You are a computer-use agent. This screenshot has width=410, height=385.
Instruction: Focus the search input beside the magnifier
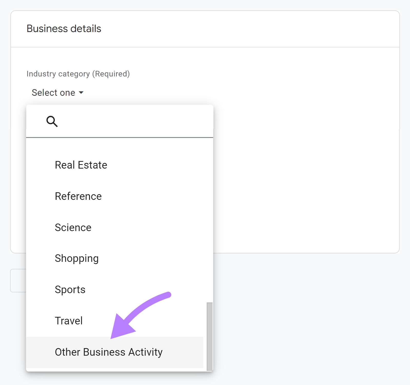(x=115, y=121)
